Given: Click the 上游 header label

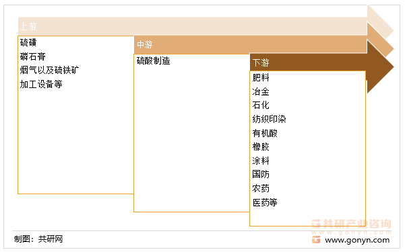Looking at the screenshot, I should point(28,26).
